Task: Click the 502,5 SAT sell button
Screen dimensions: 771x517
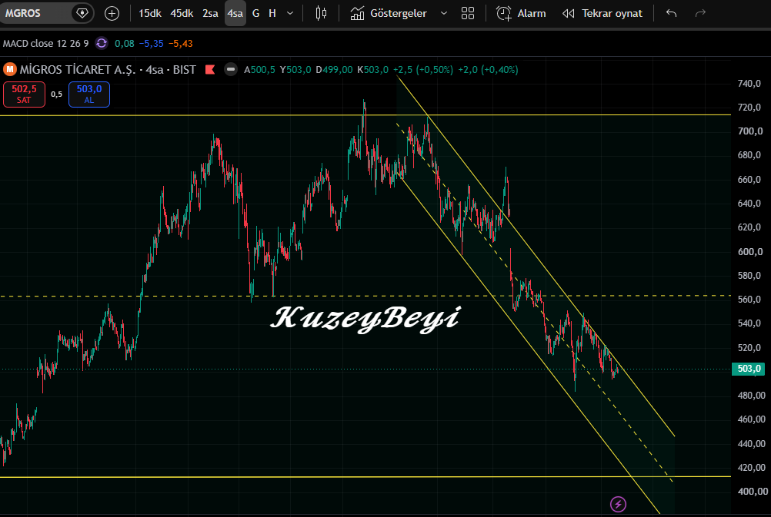Action: [24, 94]
